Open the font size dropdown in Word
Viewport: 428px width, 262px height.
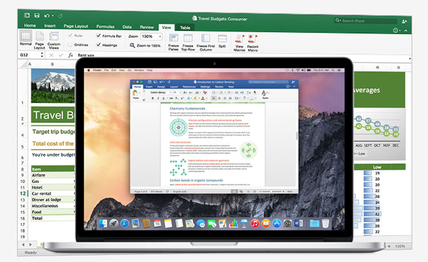click(x=180, y=93)
